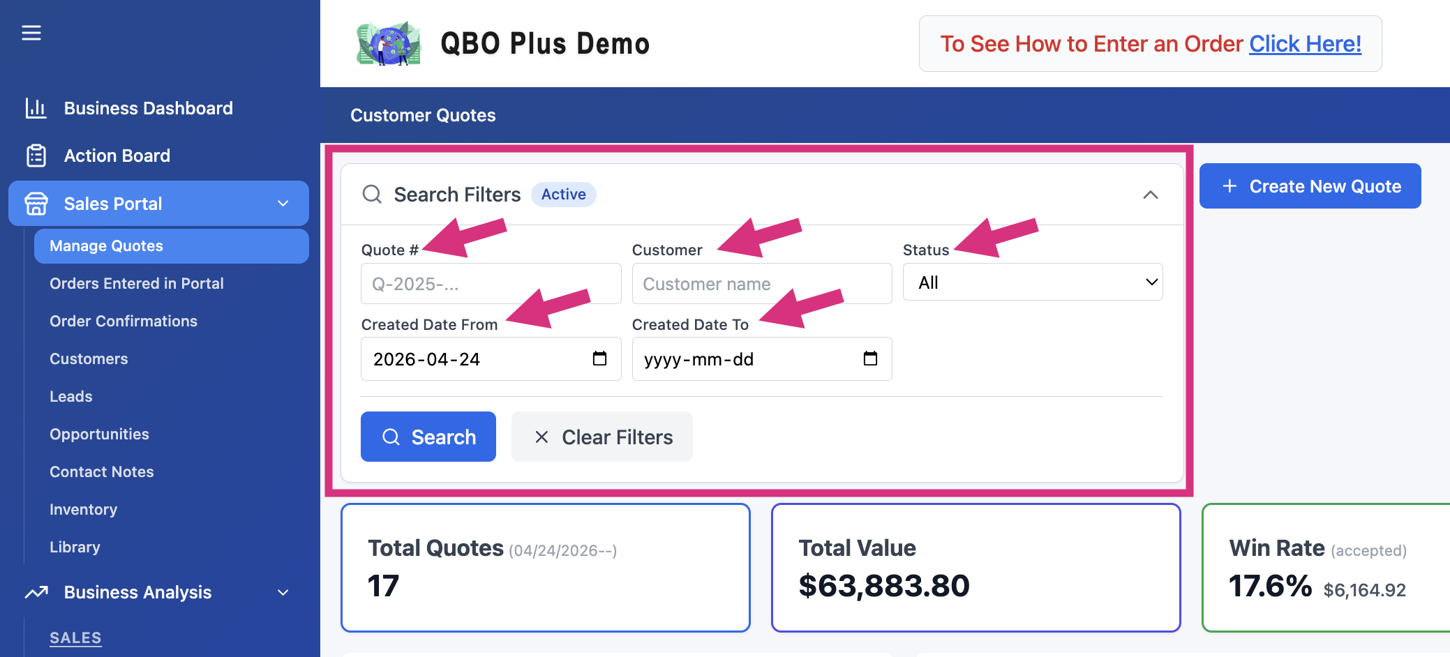The height and width of the screenshot is (657, 1450).
Task: Open calendar picker for Created Date To
Action: [870, 358]
